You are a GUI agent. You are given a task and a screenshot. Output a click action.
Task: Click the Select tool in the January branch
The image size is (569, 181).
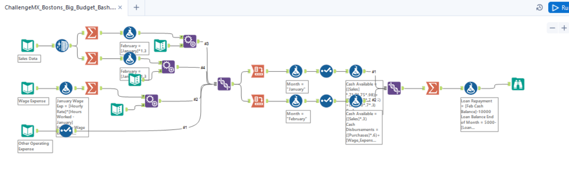[326, 71]
